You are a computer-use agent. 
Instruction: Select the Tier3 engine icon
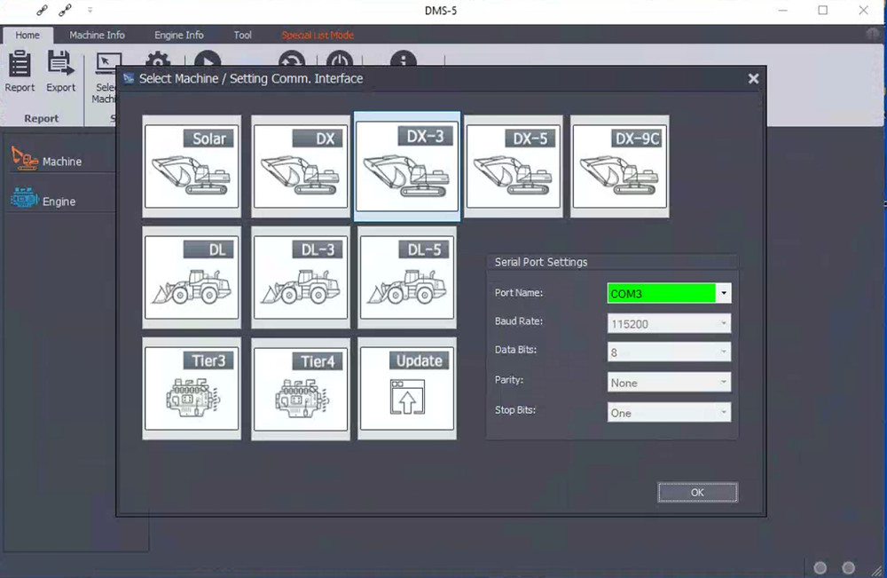click(192, 388)
